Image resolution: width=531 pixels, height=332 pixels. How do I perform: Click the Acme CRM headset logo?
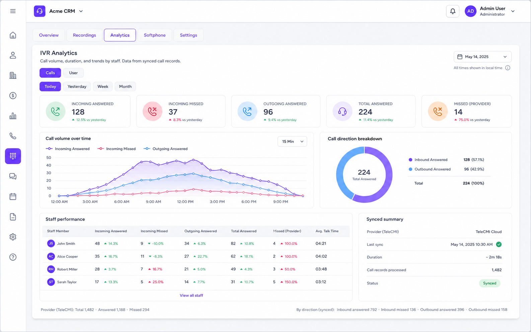40,11
